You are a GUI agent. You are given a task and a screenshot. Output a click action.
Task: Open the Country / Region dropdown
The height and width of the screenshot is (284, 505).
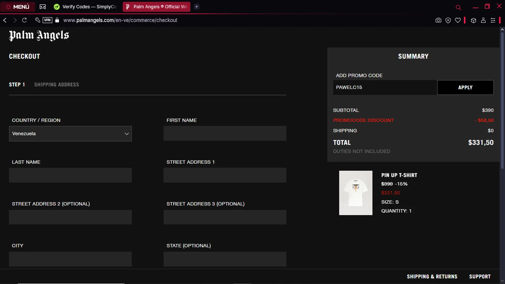(x=70, y=134)
